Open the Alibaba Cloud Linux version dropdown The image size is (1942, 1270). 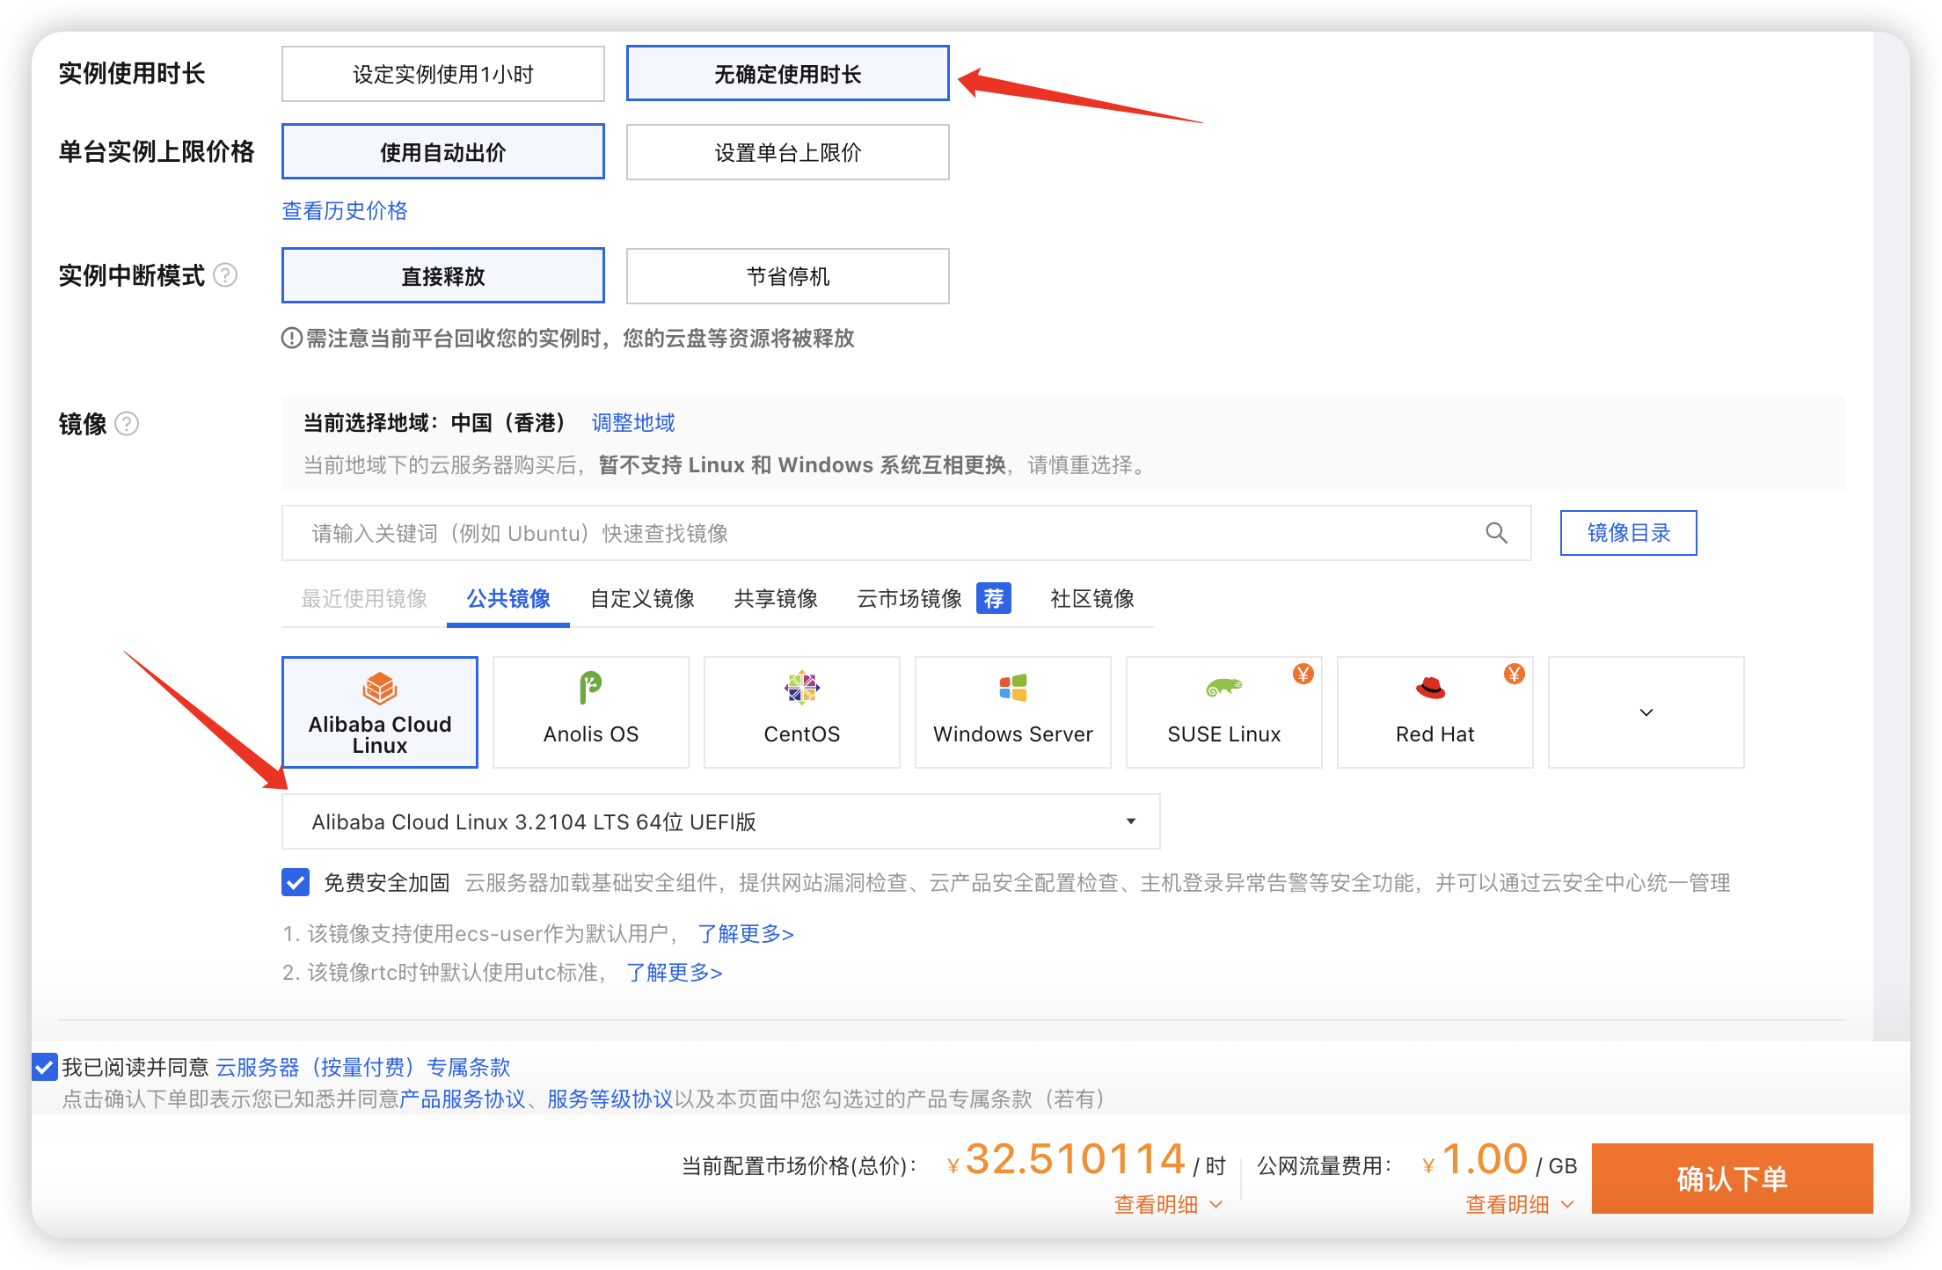[720, 821]
